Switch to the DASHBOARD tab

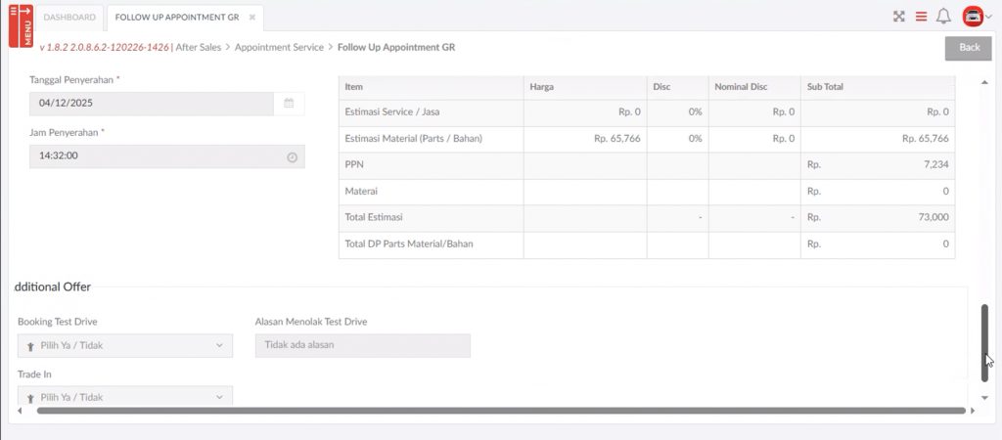coord(70,18)
